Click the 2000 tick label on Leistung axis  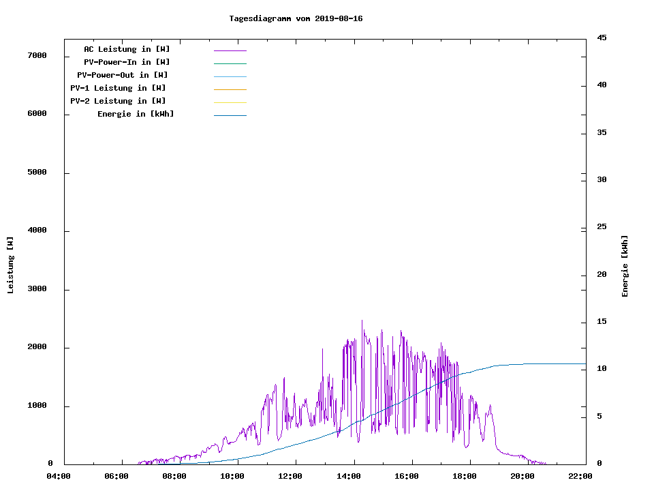[x=37, y=347]
